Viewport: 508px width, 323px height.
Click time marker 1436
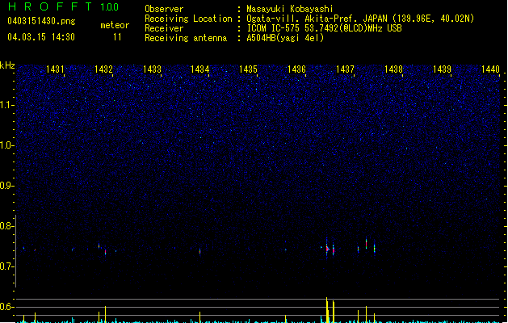click(296, 69)
